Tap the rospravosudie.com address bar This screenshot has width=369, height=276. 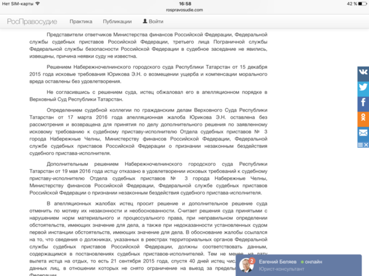[x=184, y=9]
